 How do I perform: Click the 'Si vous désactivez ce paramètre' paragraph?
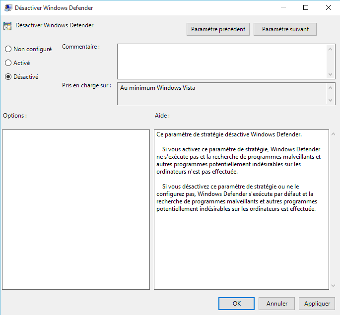pyautogui.click(x=237, y=197)
